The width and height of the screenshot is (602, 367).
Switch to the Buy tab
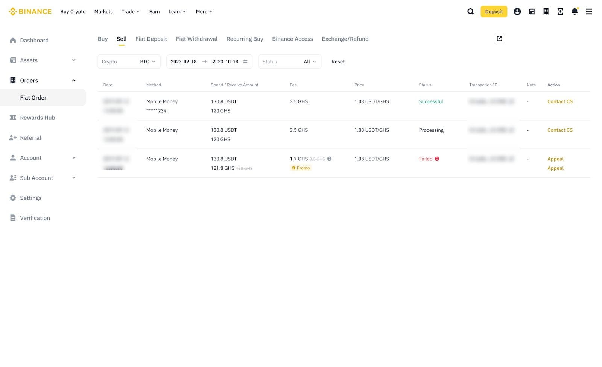pyautogui.click(x=103, y=39)
